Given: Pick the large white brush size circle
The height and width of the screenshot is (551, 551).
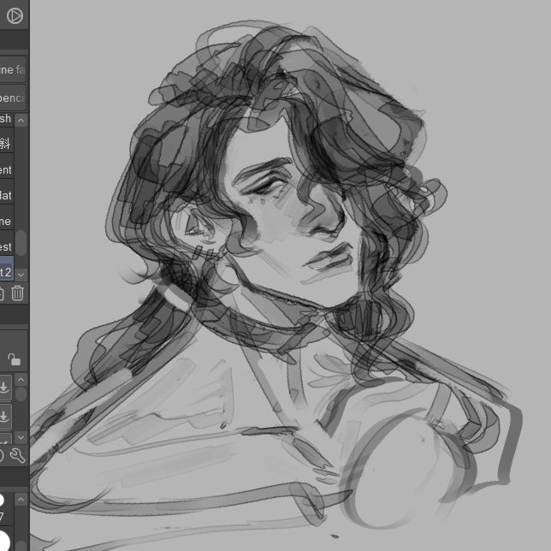Looking at the screenshot, I should [4, 541].
